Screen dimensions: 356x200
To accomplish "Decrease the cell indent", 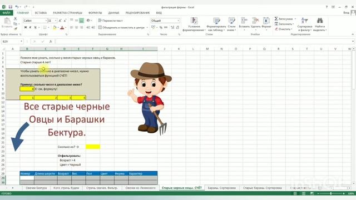I will [88, 27].
